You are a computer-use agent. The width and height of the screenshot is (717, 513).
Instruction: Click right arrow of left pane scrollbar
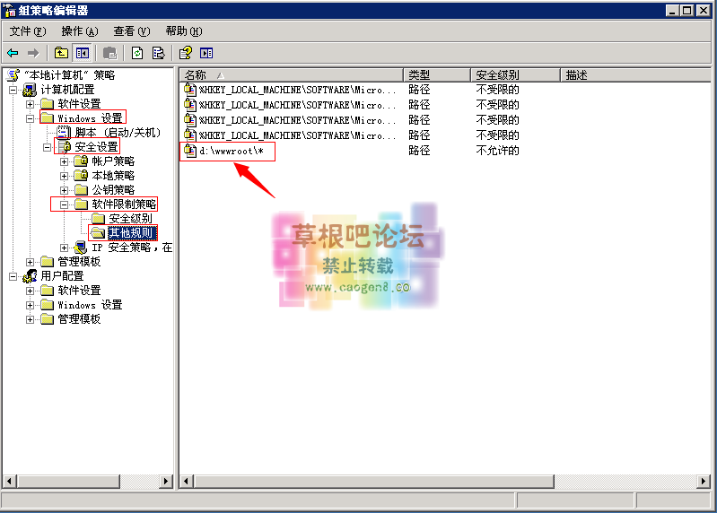click(165, 482)
